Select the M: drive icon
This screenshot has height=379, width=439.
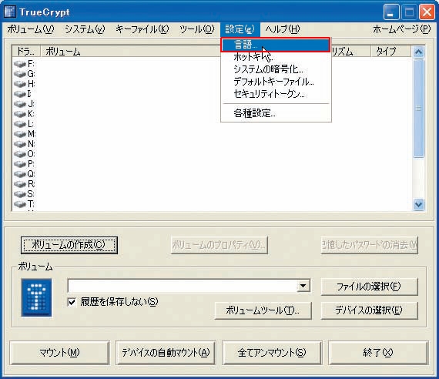[20, 134]
